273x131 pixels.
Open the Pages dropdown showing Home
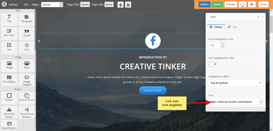tap(52, 5)
